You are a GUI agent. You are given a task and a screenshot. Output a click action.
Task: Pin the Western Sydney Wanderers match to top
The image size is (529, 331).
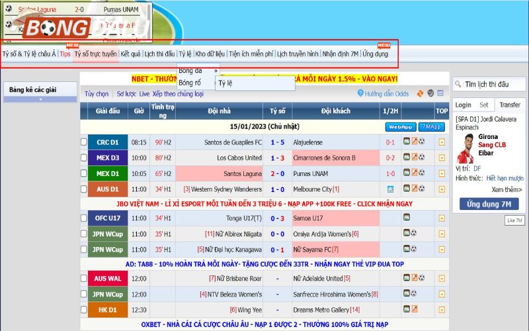(x=442, y=189)
